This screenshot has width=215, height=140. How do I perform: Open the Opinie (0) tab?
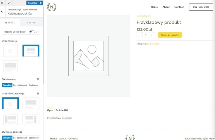tap(62, 110)
